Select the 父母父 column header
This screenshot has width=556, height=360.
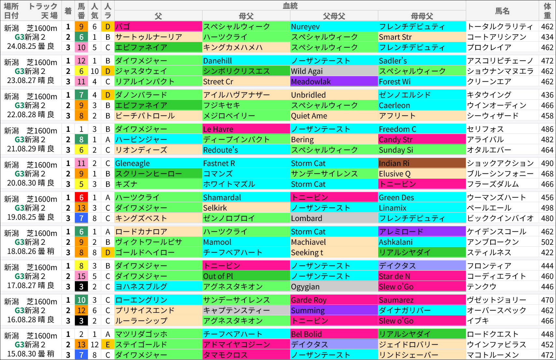pos(334,16)
